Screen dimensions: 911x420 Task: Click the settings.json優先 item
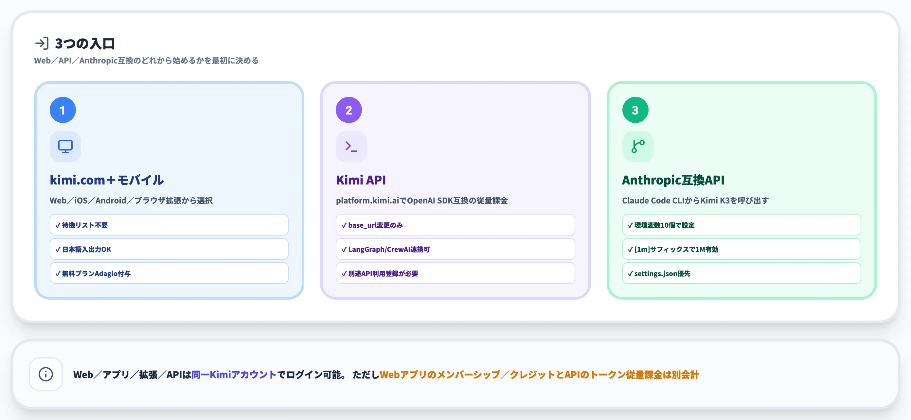(741, 273)
